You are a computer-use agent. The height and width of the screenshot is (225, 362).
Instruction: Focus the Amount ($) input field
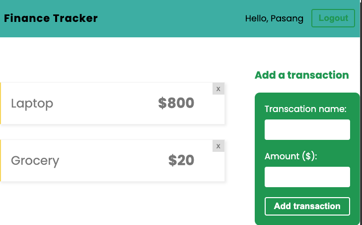point(307,177)
